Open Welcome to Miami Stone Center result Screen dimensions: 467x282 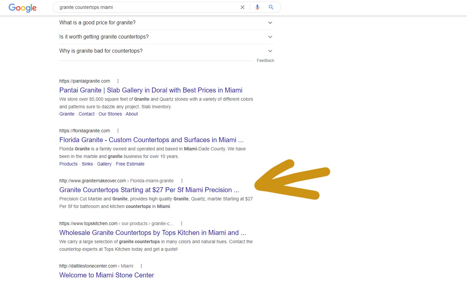[106, 275]
